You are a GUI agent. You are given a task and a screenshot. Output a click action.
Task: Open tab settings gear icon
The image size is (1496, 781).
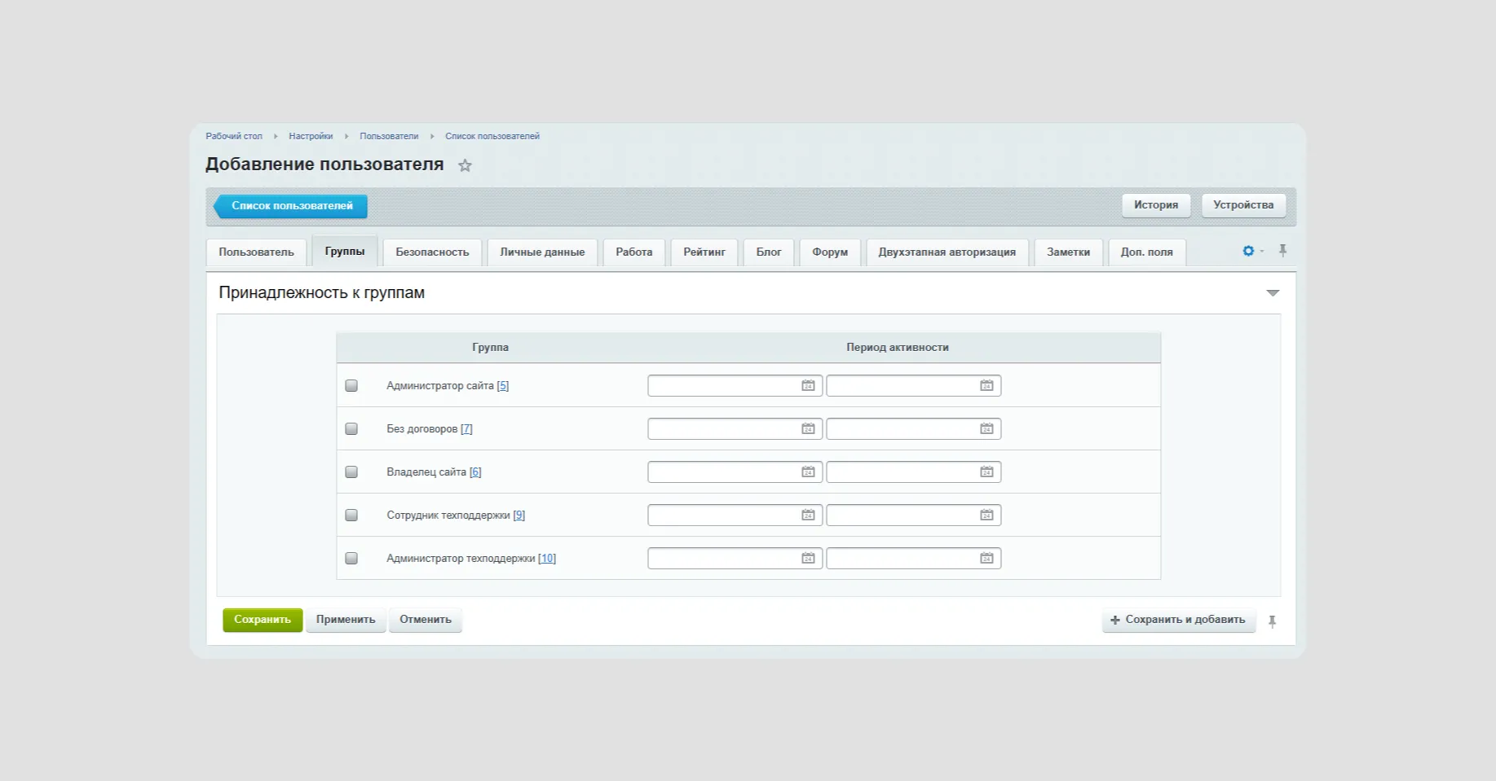(x=1247, y=251)
